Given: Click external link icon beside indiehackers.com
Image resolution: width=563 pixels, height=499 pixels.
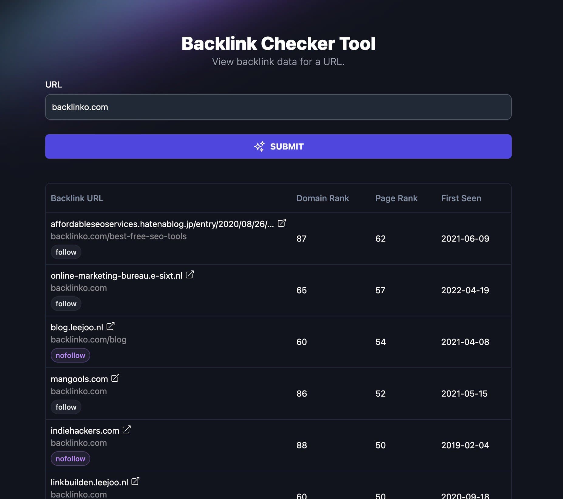Looking at the screenshot, I should (126, 430).
